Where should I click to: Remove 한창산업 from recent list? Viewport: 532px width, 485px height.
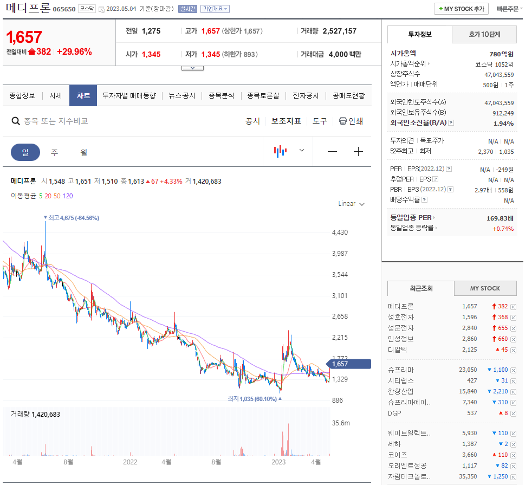pyautogui.click(x=514, y=392)
